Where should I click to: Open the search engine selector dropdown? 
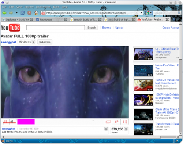(149, 13)
